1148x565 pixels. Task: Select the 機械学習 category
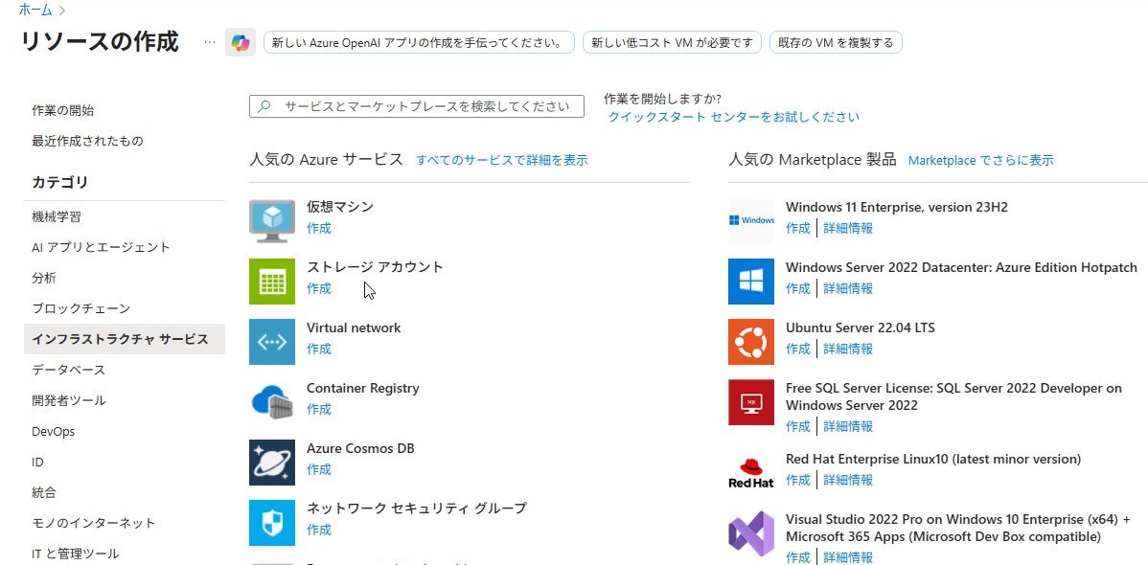[x=57, y=216]
